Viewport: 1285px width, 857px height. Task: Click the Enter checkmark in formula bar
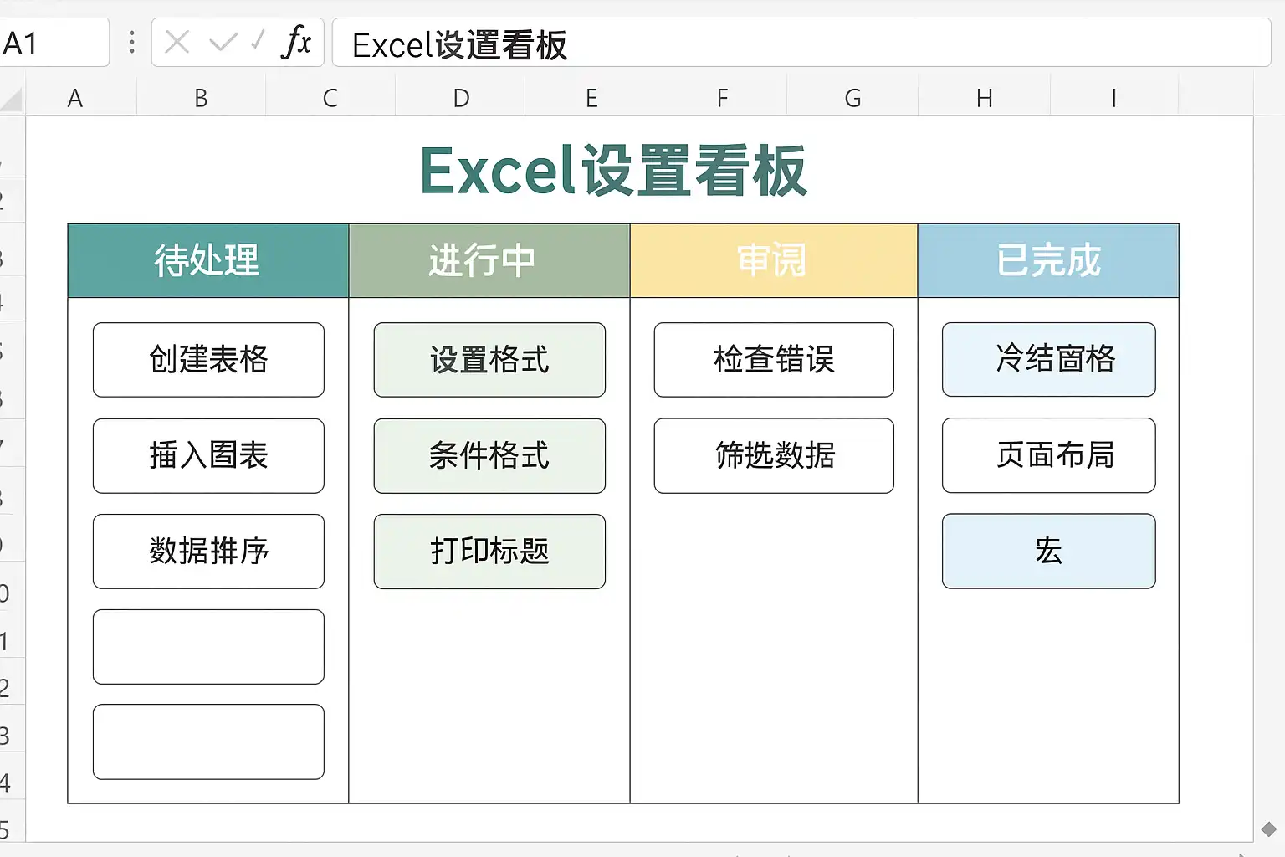(x=223, y=42)
